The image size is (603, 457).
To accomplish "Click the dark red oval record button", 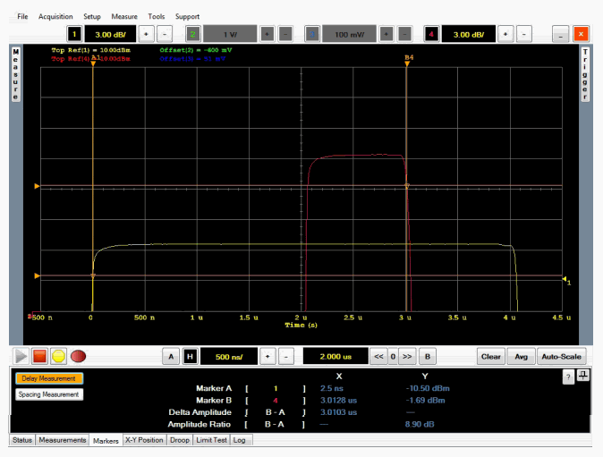I will (x=78, y=356).
